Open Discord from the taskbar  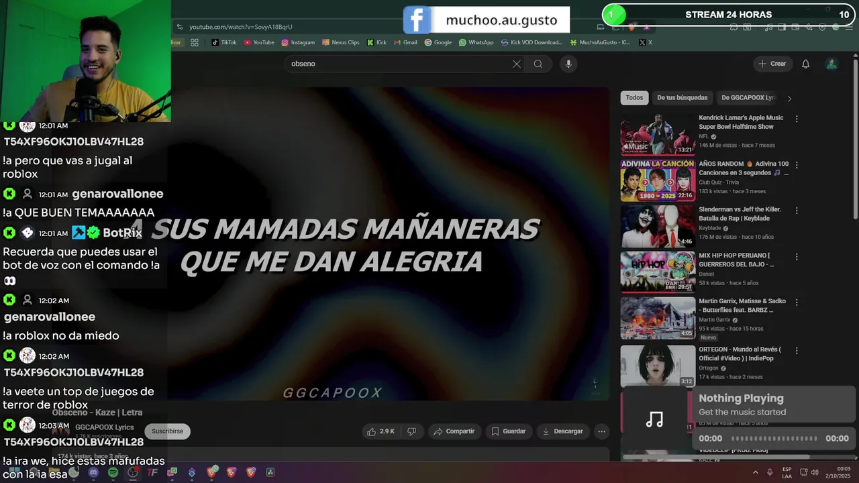(x=93, y=472)
